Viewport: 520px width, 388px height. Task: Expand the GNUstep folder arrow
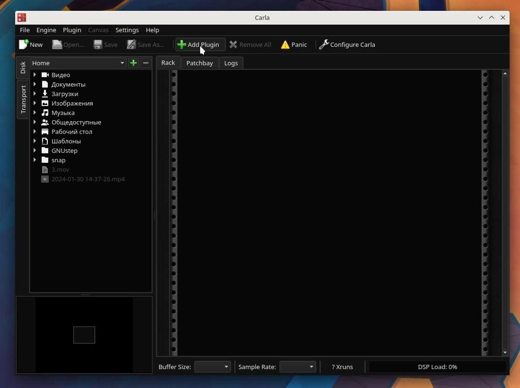[35, 150]
